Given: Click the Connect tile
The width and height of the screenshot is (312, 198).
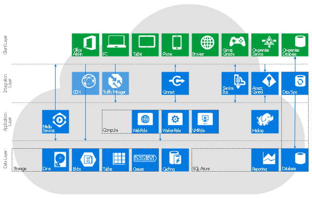Looking at the screenshot, I should click(175, 83).
